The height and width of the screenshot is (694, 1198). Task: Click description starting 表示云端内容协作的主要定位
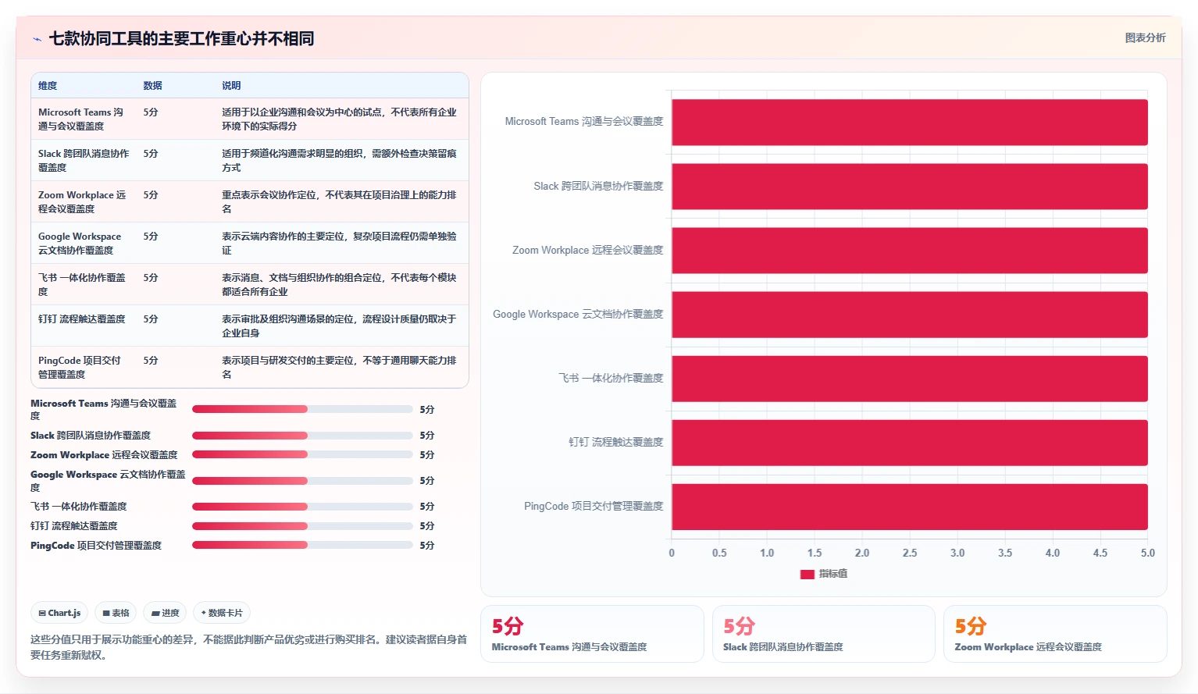pos(339,243)
